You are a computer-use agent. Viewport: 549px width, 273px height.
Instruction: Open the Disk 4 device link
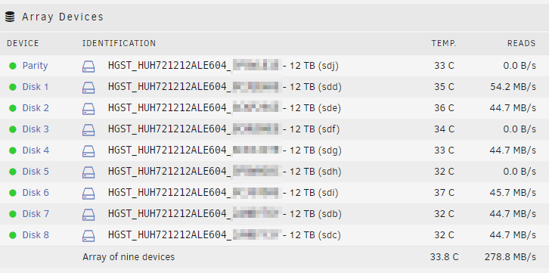click(x=36, y=150)
